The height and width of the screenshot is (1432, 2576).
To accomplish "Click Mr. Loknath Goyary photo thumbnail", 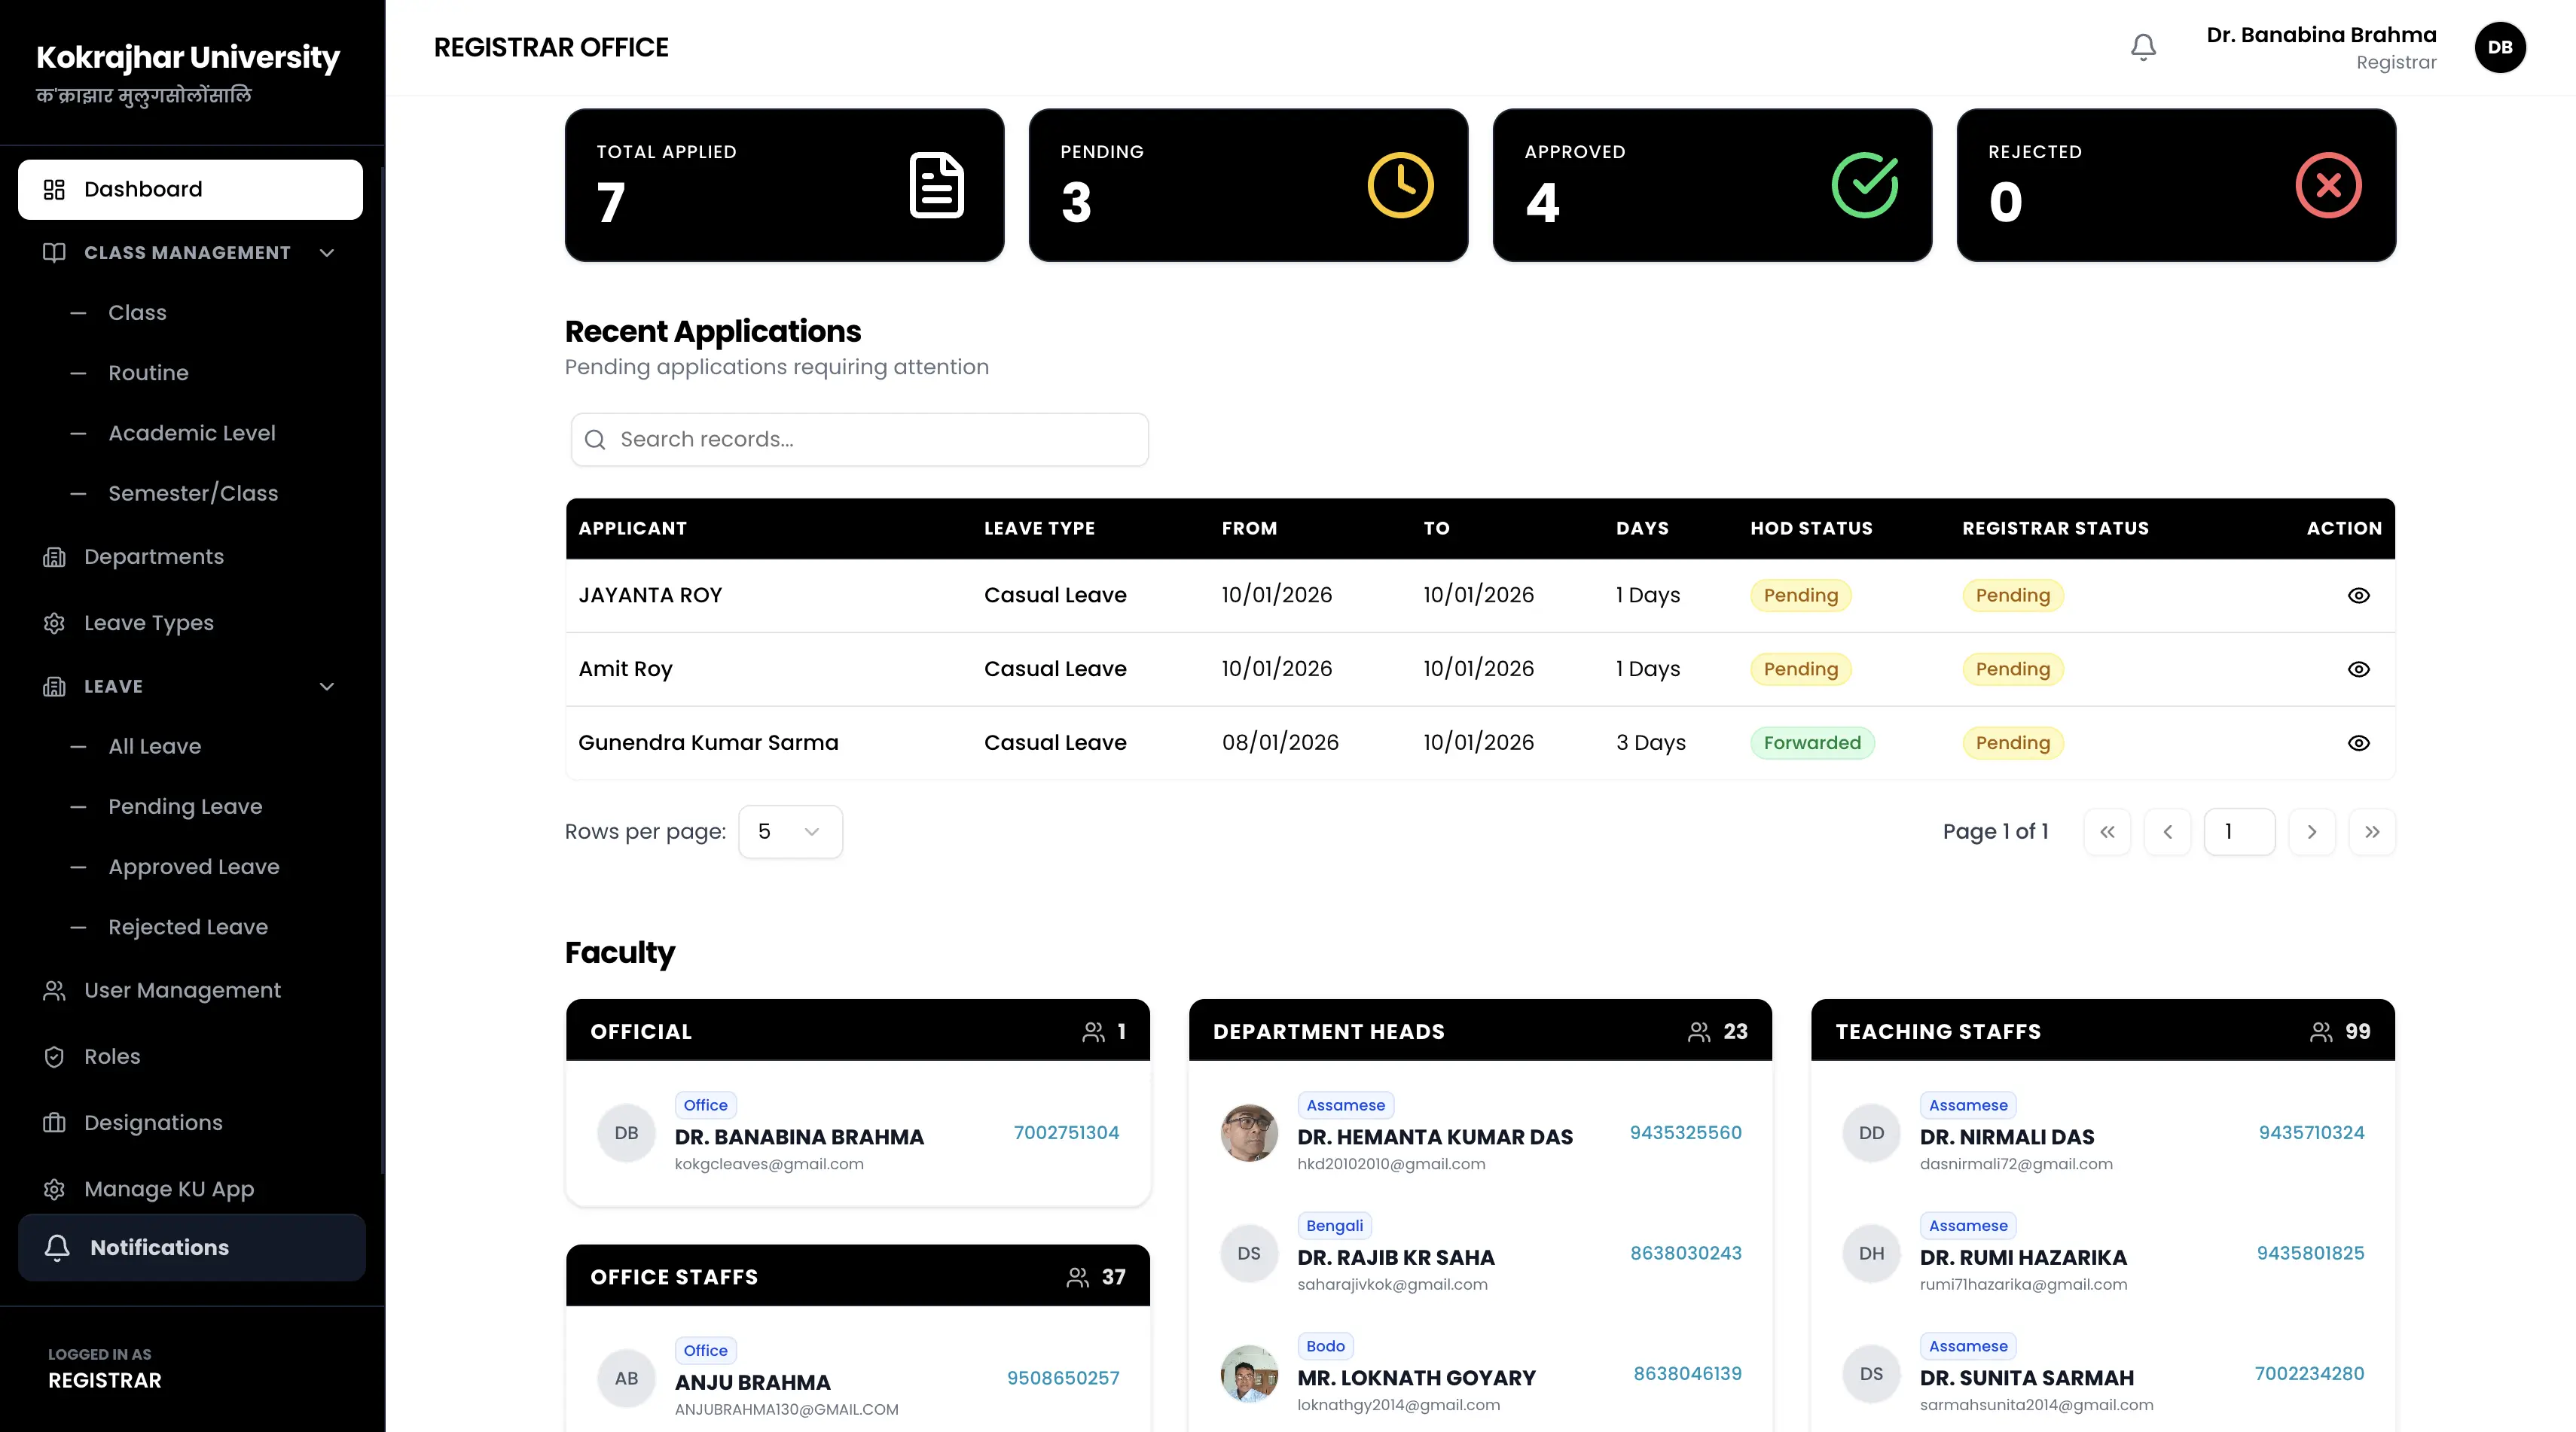I will 1249,1374.
